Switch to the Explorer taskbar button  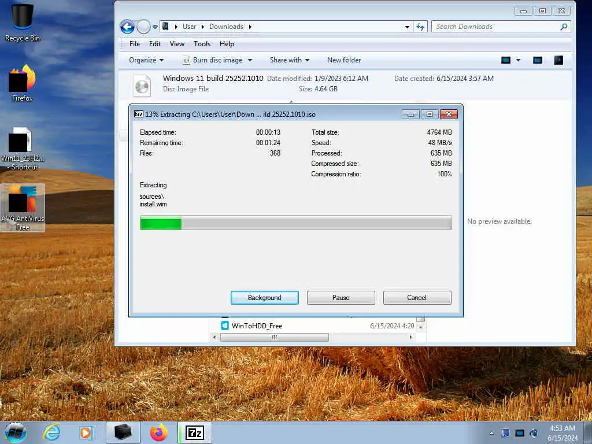coord(123,432)
